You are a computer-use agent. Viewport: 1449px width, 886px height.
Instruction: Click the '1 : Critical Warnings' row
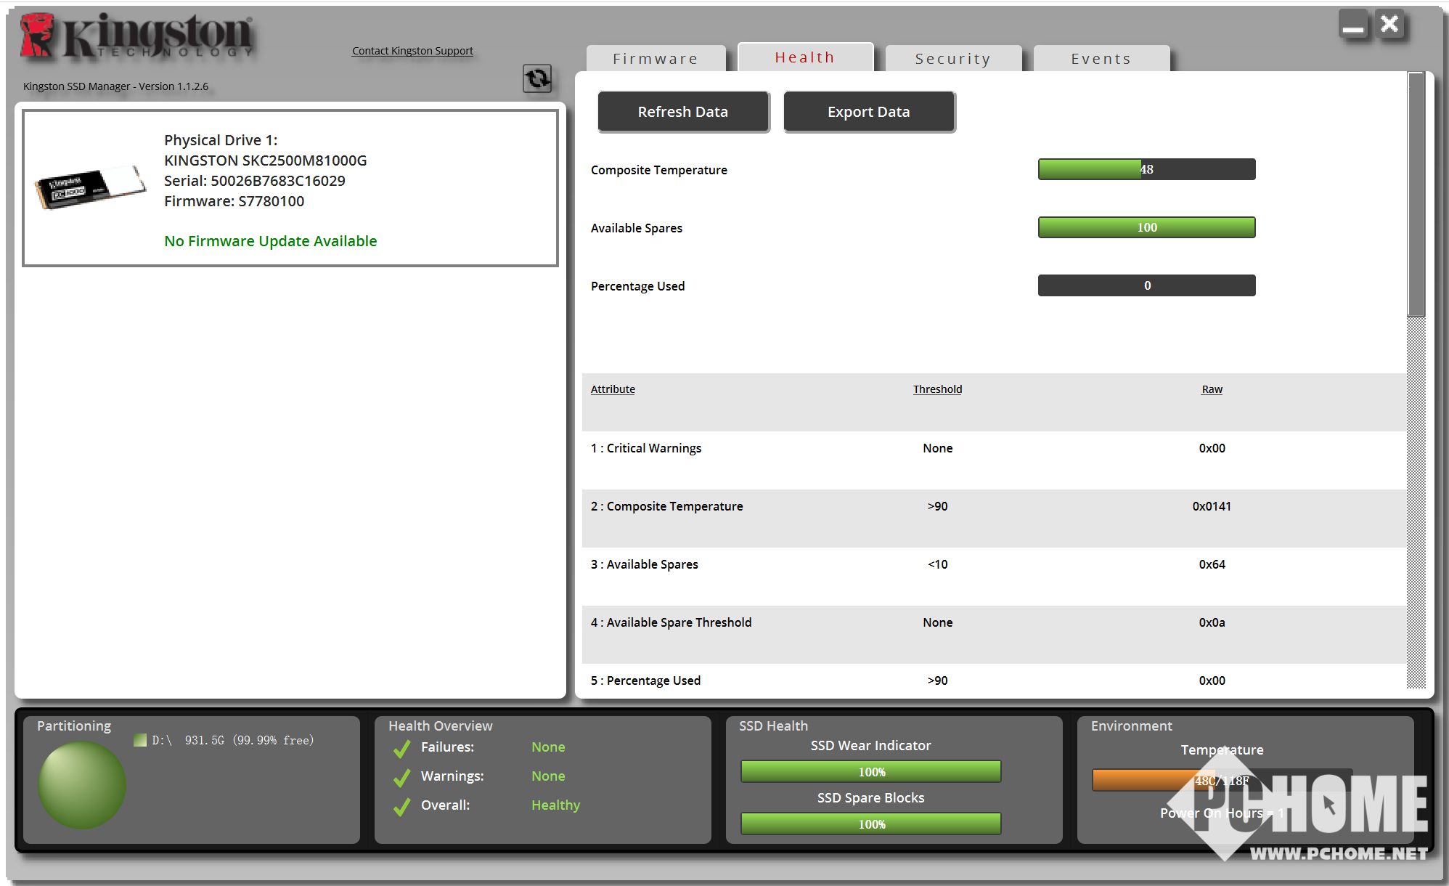coord(994,460)
